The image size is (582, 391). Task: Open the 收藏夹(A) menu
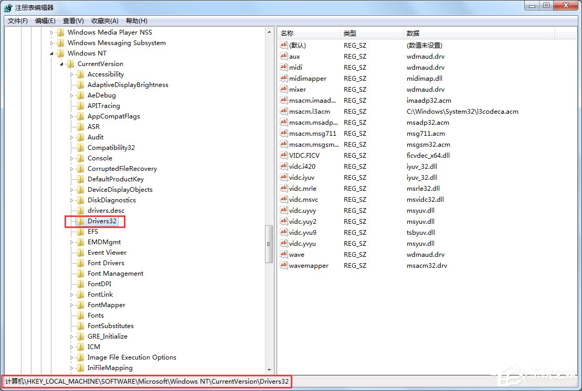pyautogui.click(x=103, y=20)
